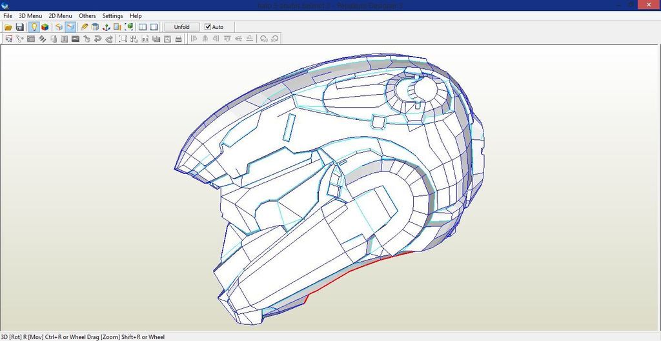Image resolution: width=661 pixels, height=341 pixels.
Task: Toggle the tan box display button
Action: (59, 27)
